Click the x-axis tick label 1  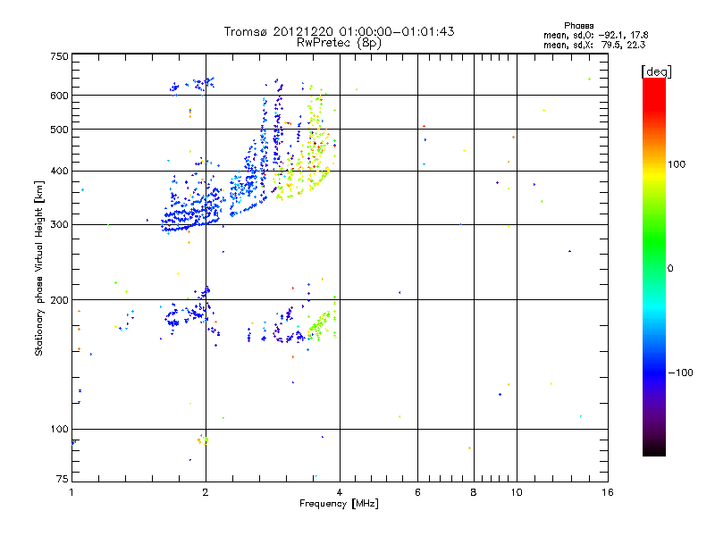[71, 492]
